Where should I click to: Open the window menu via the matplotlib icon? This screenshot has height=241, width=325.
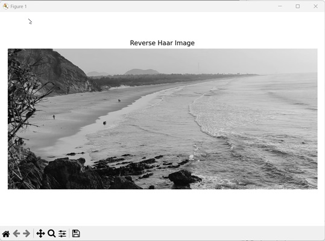tap(5, 7)
